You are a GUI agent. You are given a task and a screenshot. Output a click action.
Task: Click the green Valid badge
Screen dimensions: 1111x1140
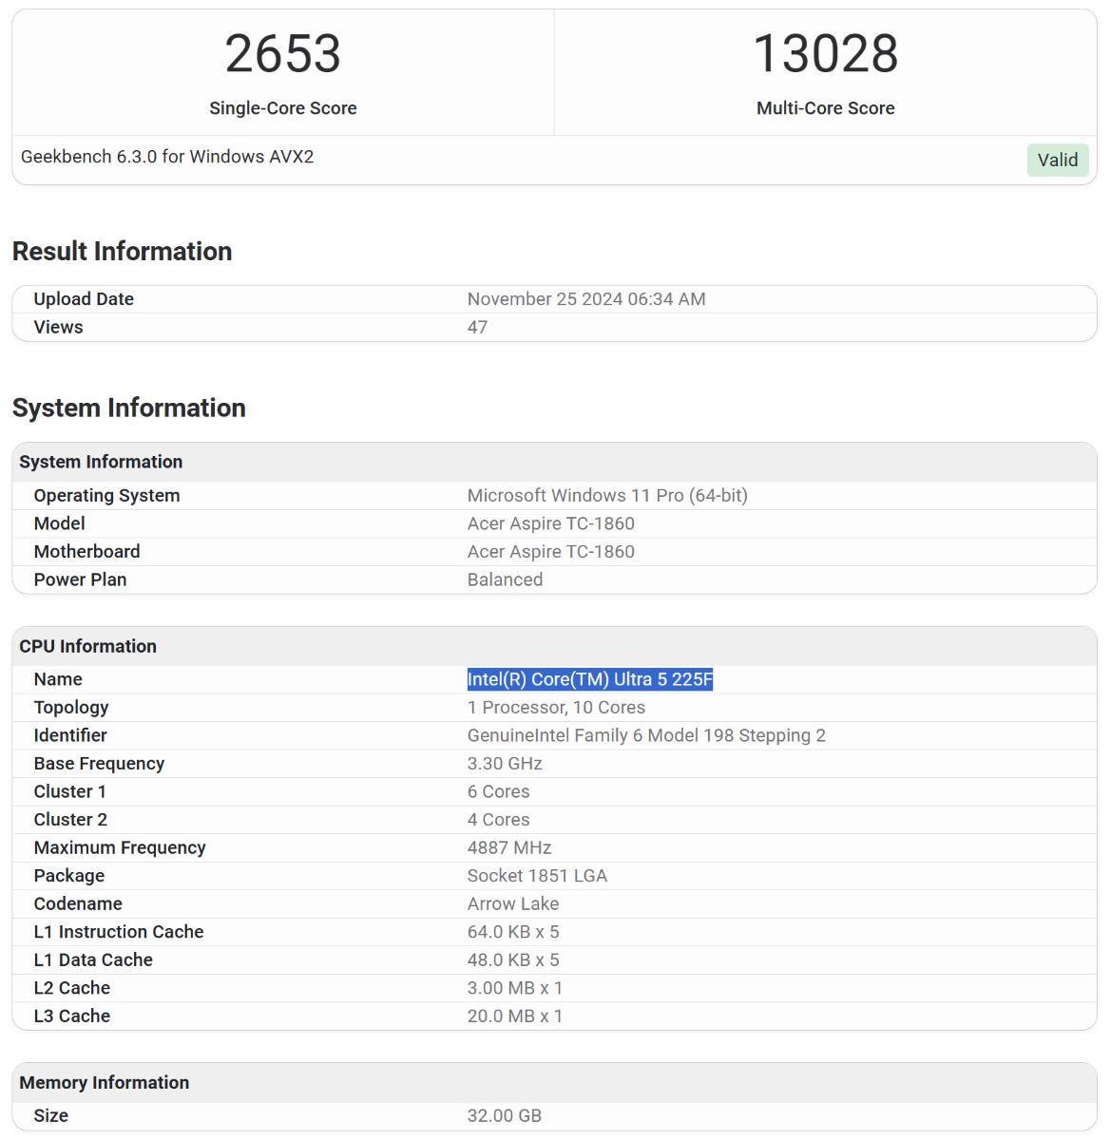tap(1057, 160)
